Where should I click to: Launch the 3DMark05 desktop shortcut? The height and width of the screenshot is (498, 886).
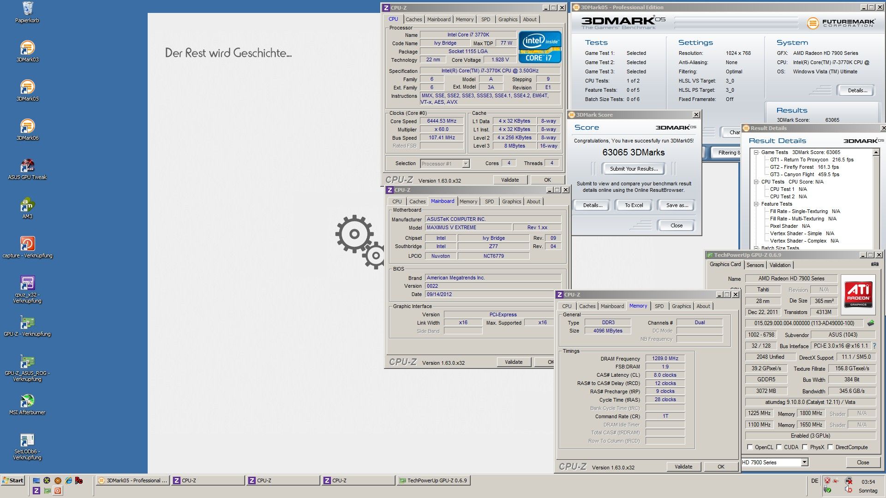tap(27, 90)
